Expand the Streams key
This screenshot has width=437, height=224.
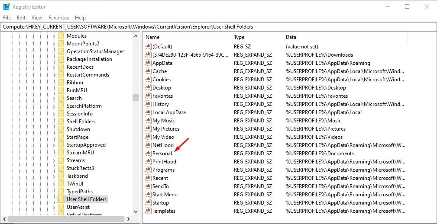(54, 160)
